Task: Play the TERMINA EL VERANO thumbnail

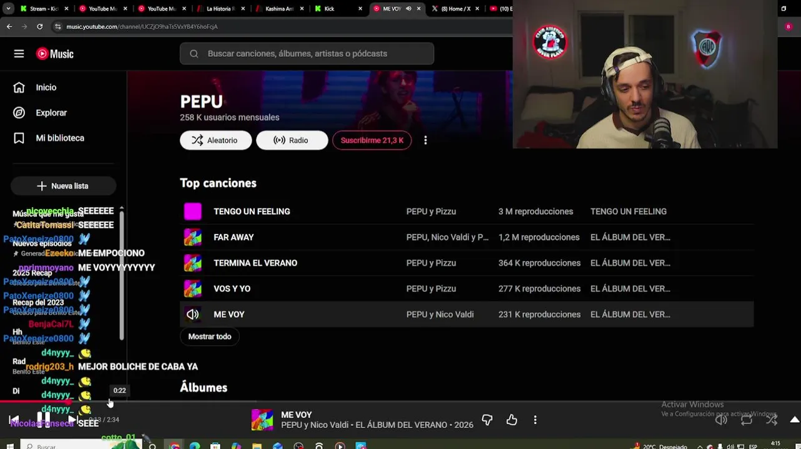Action: click(193, 263)
